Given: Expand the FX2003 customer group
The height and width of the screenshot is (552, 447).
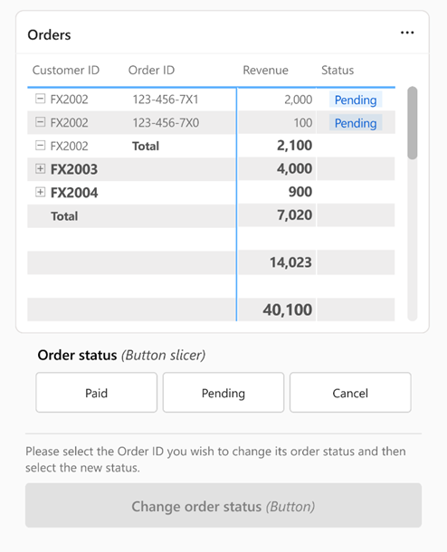Looking at the screenshot, I should (x=41, y=168).
